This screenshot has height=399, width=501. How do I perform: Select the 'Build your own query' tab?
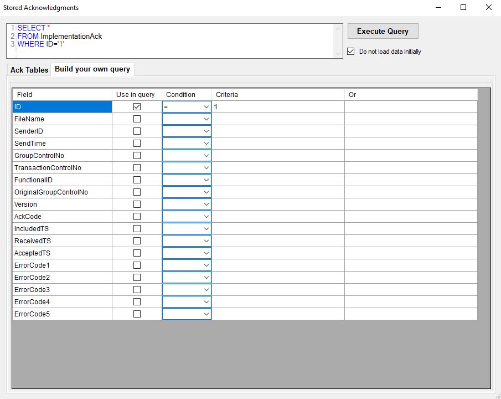click(92, 69)
